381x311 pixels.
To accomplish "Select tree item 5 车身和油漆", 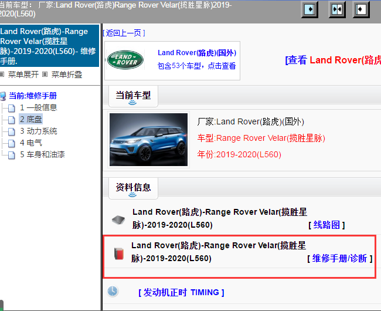I will point(42,154).
